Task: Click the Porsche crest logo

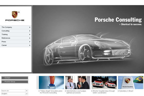Action: 15,14
